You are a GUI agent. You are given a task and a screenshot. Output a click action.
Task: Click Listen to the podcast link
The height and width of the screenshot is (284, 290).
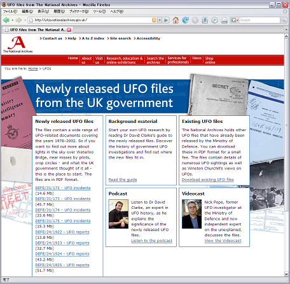coord(152,241)
